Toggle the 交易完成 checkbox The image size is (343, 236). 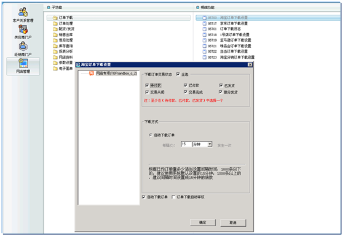[x=186, y=92]
